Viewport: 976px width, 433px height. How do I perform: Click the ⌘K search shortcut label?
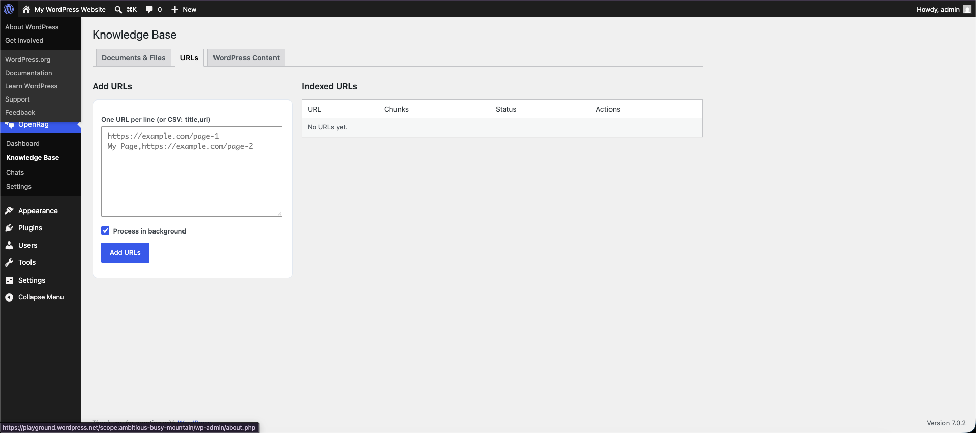tap(132, 9)
